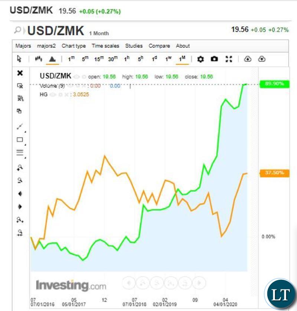Take a chart snapshot with camera icon
This screenshot has height=311, width=297.
pos(214,59)
